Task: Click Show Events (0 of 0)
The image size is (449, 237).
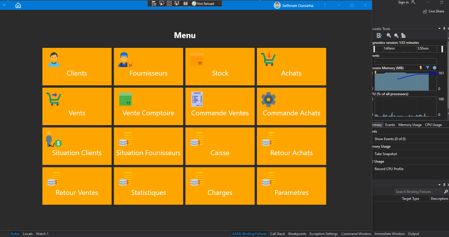Action: point(390,139)
